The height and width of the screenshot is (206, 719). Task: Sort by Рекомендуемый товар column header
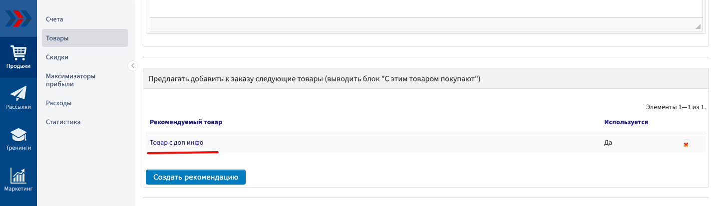186,122
